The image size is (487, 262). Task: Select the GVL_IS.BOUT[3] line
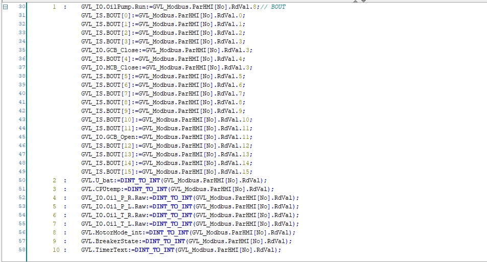pos(163,41)
